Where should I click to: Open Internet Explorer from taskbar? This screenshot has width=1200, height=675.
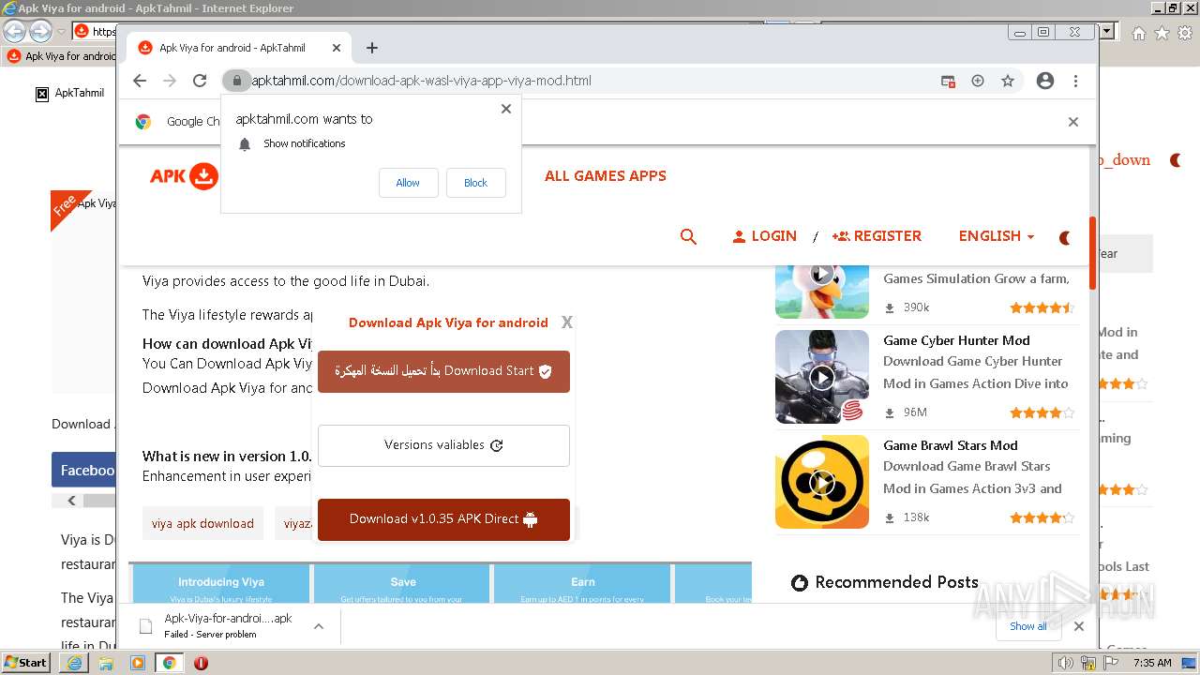pyautogui.click(x=74, y=663)
